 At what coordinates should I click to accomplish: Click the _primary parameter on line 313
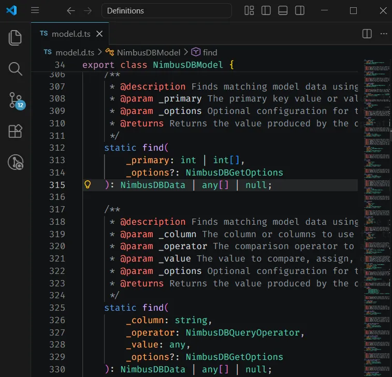[x=148, y=160]
